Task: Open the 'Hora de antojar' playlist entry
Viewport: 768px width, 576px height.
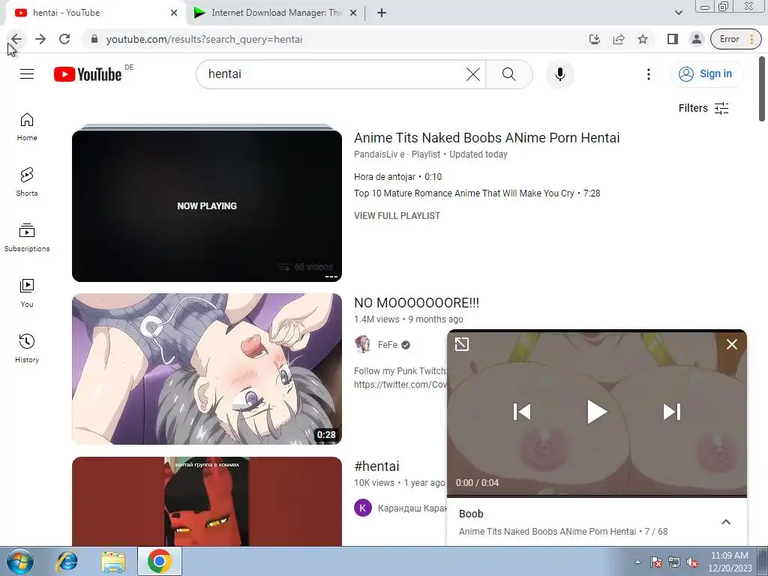Action: pyautogui.click(x=397, y=177)
